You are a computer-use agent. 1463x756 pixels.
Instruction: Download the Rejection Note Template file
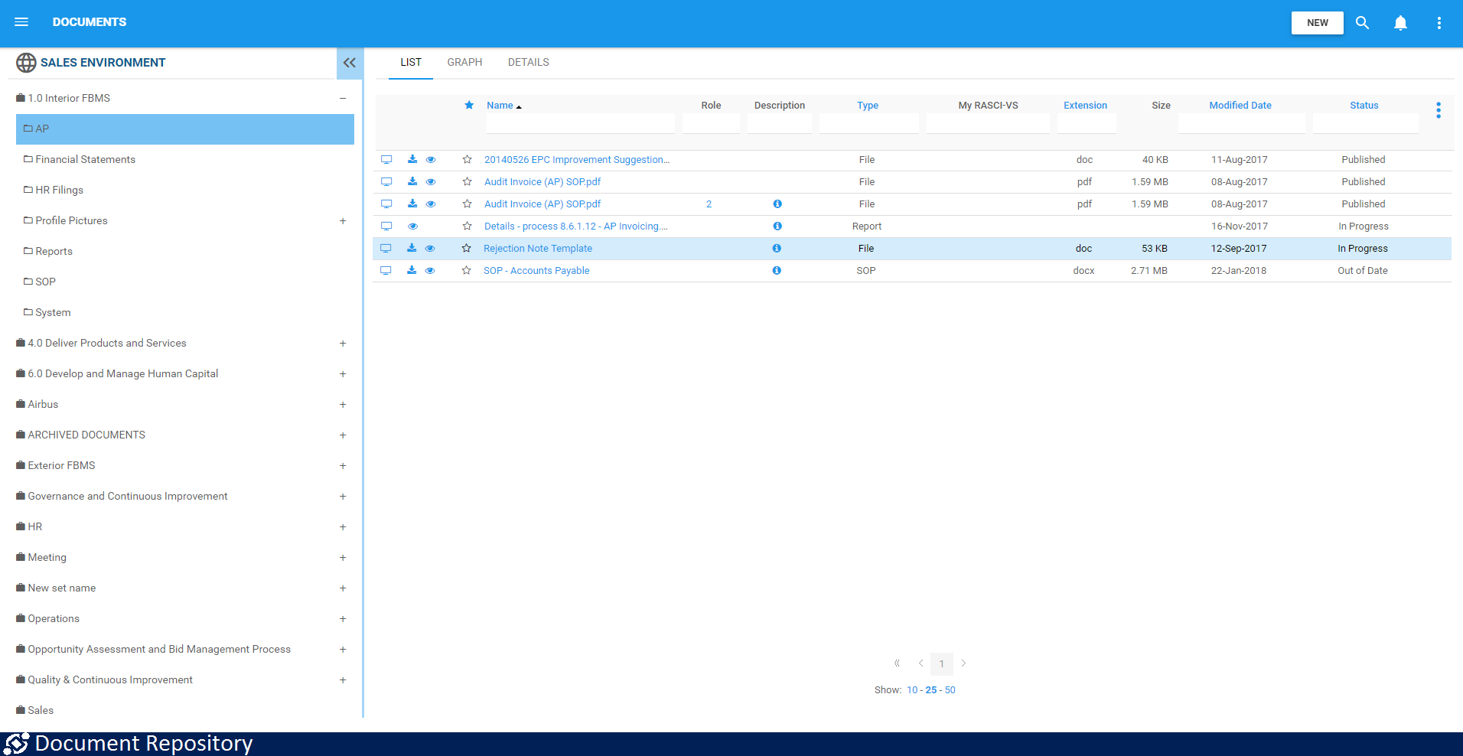[x=412, y=248]
